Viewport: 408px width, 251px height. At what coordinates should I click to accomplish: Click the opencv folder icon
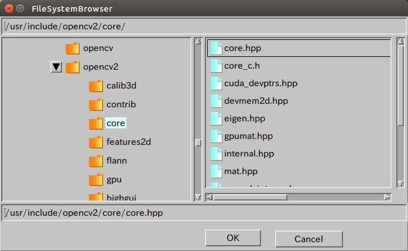pyautogui.click(x=73, y=49)
